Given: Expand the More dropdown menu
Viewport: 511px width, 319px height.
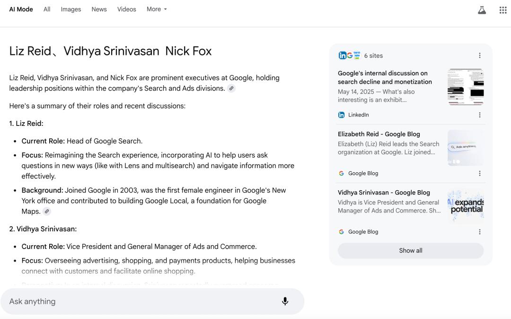Looking at the screenshot, I should 157,9.
